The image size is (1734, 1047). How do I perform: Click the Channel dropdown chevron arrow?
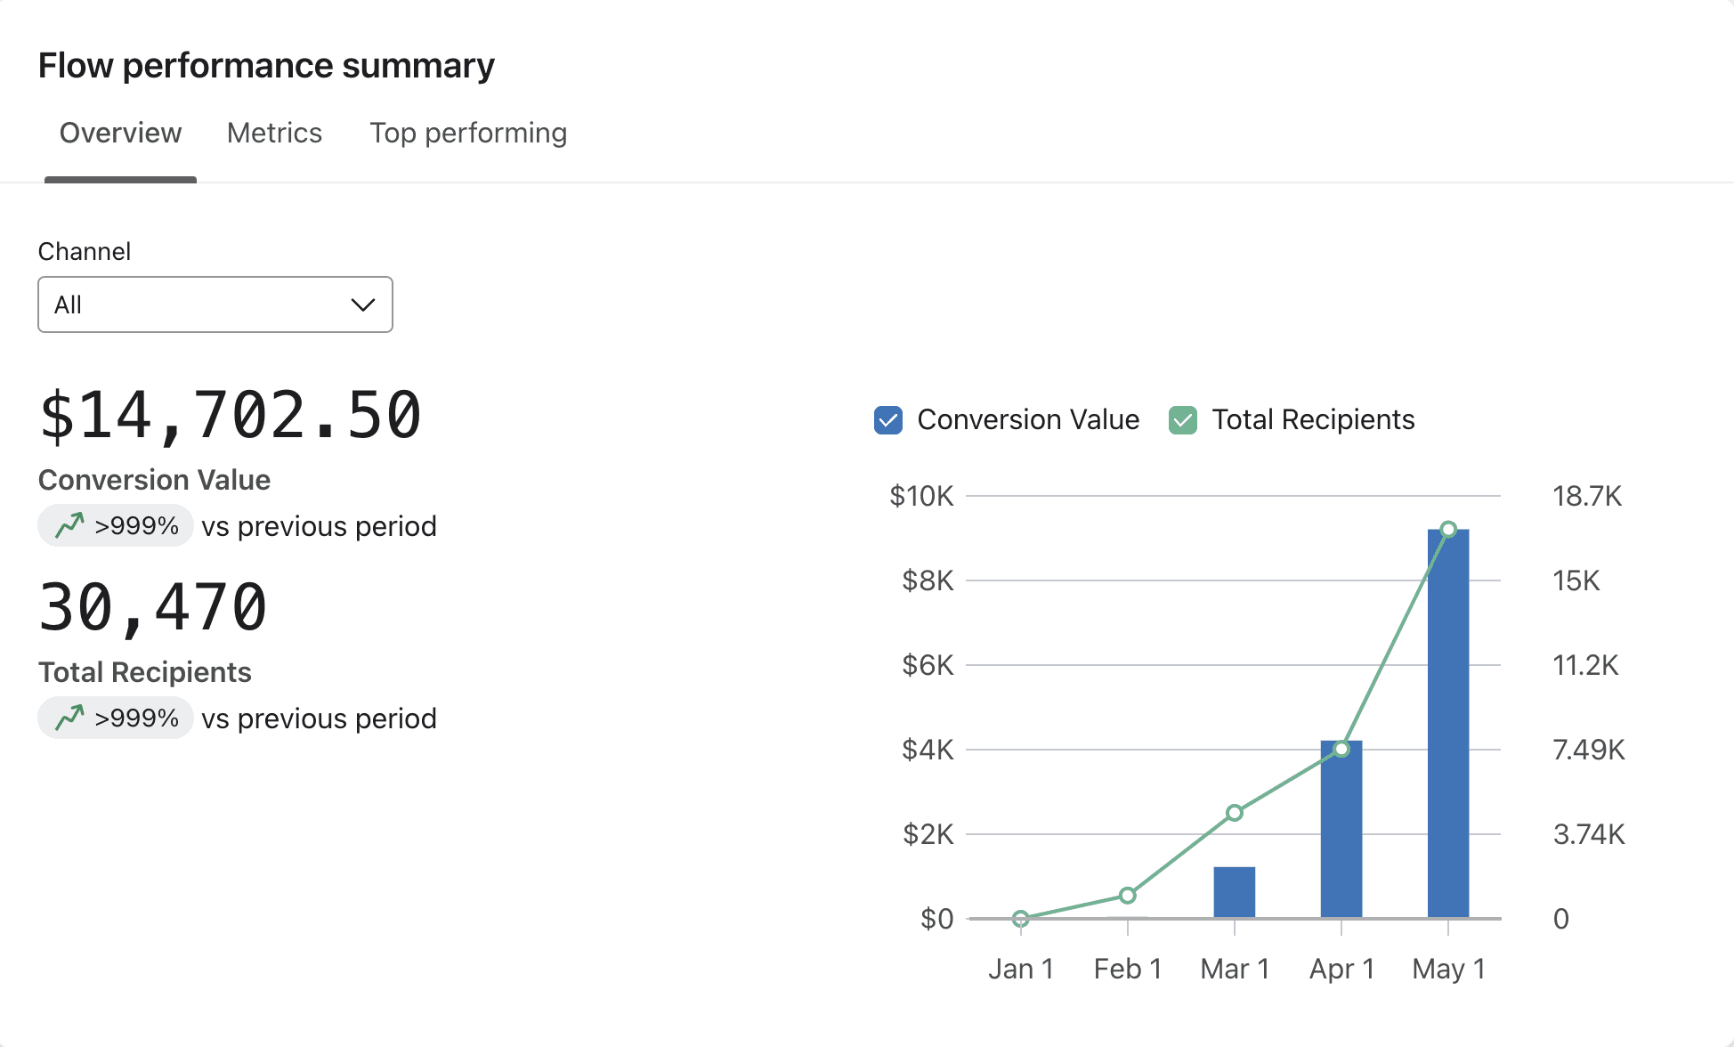362,304
